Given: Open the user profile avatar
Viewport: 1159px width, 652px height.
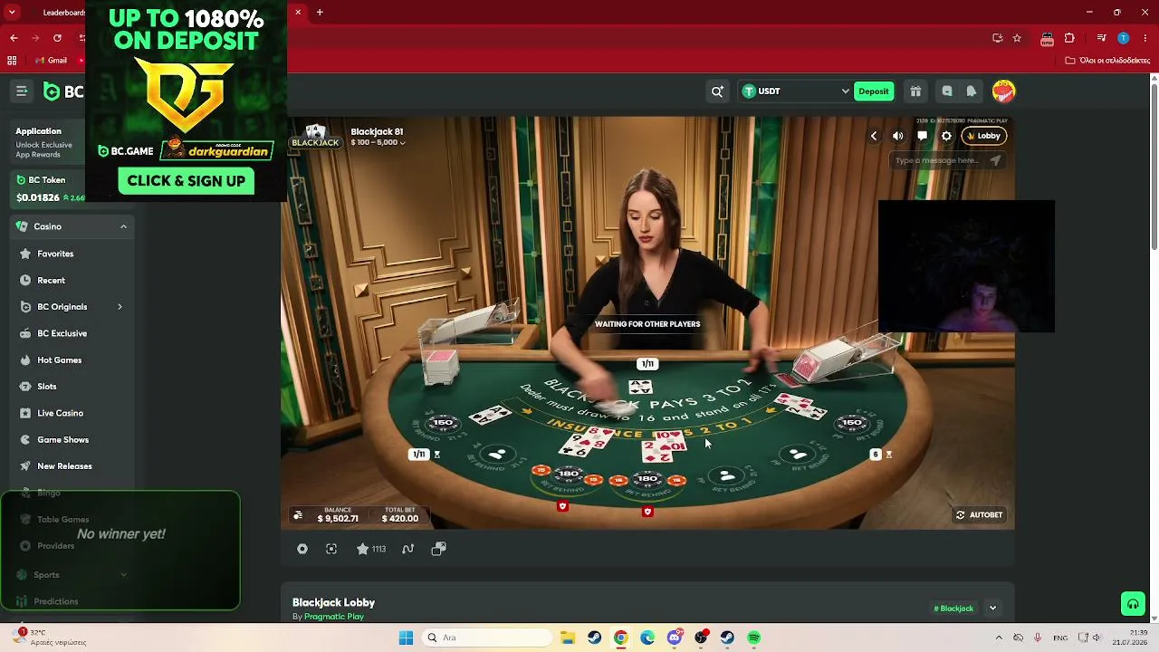Looking at the screenshot, I should [1003, 91].
